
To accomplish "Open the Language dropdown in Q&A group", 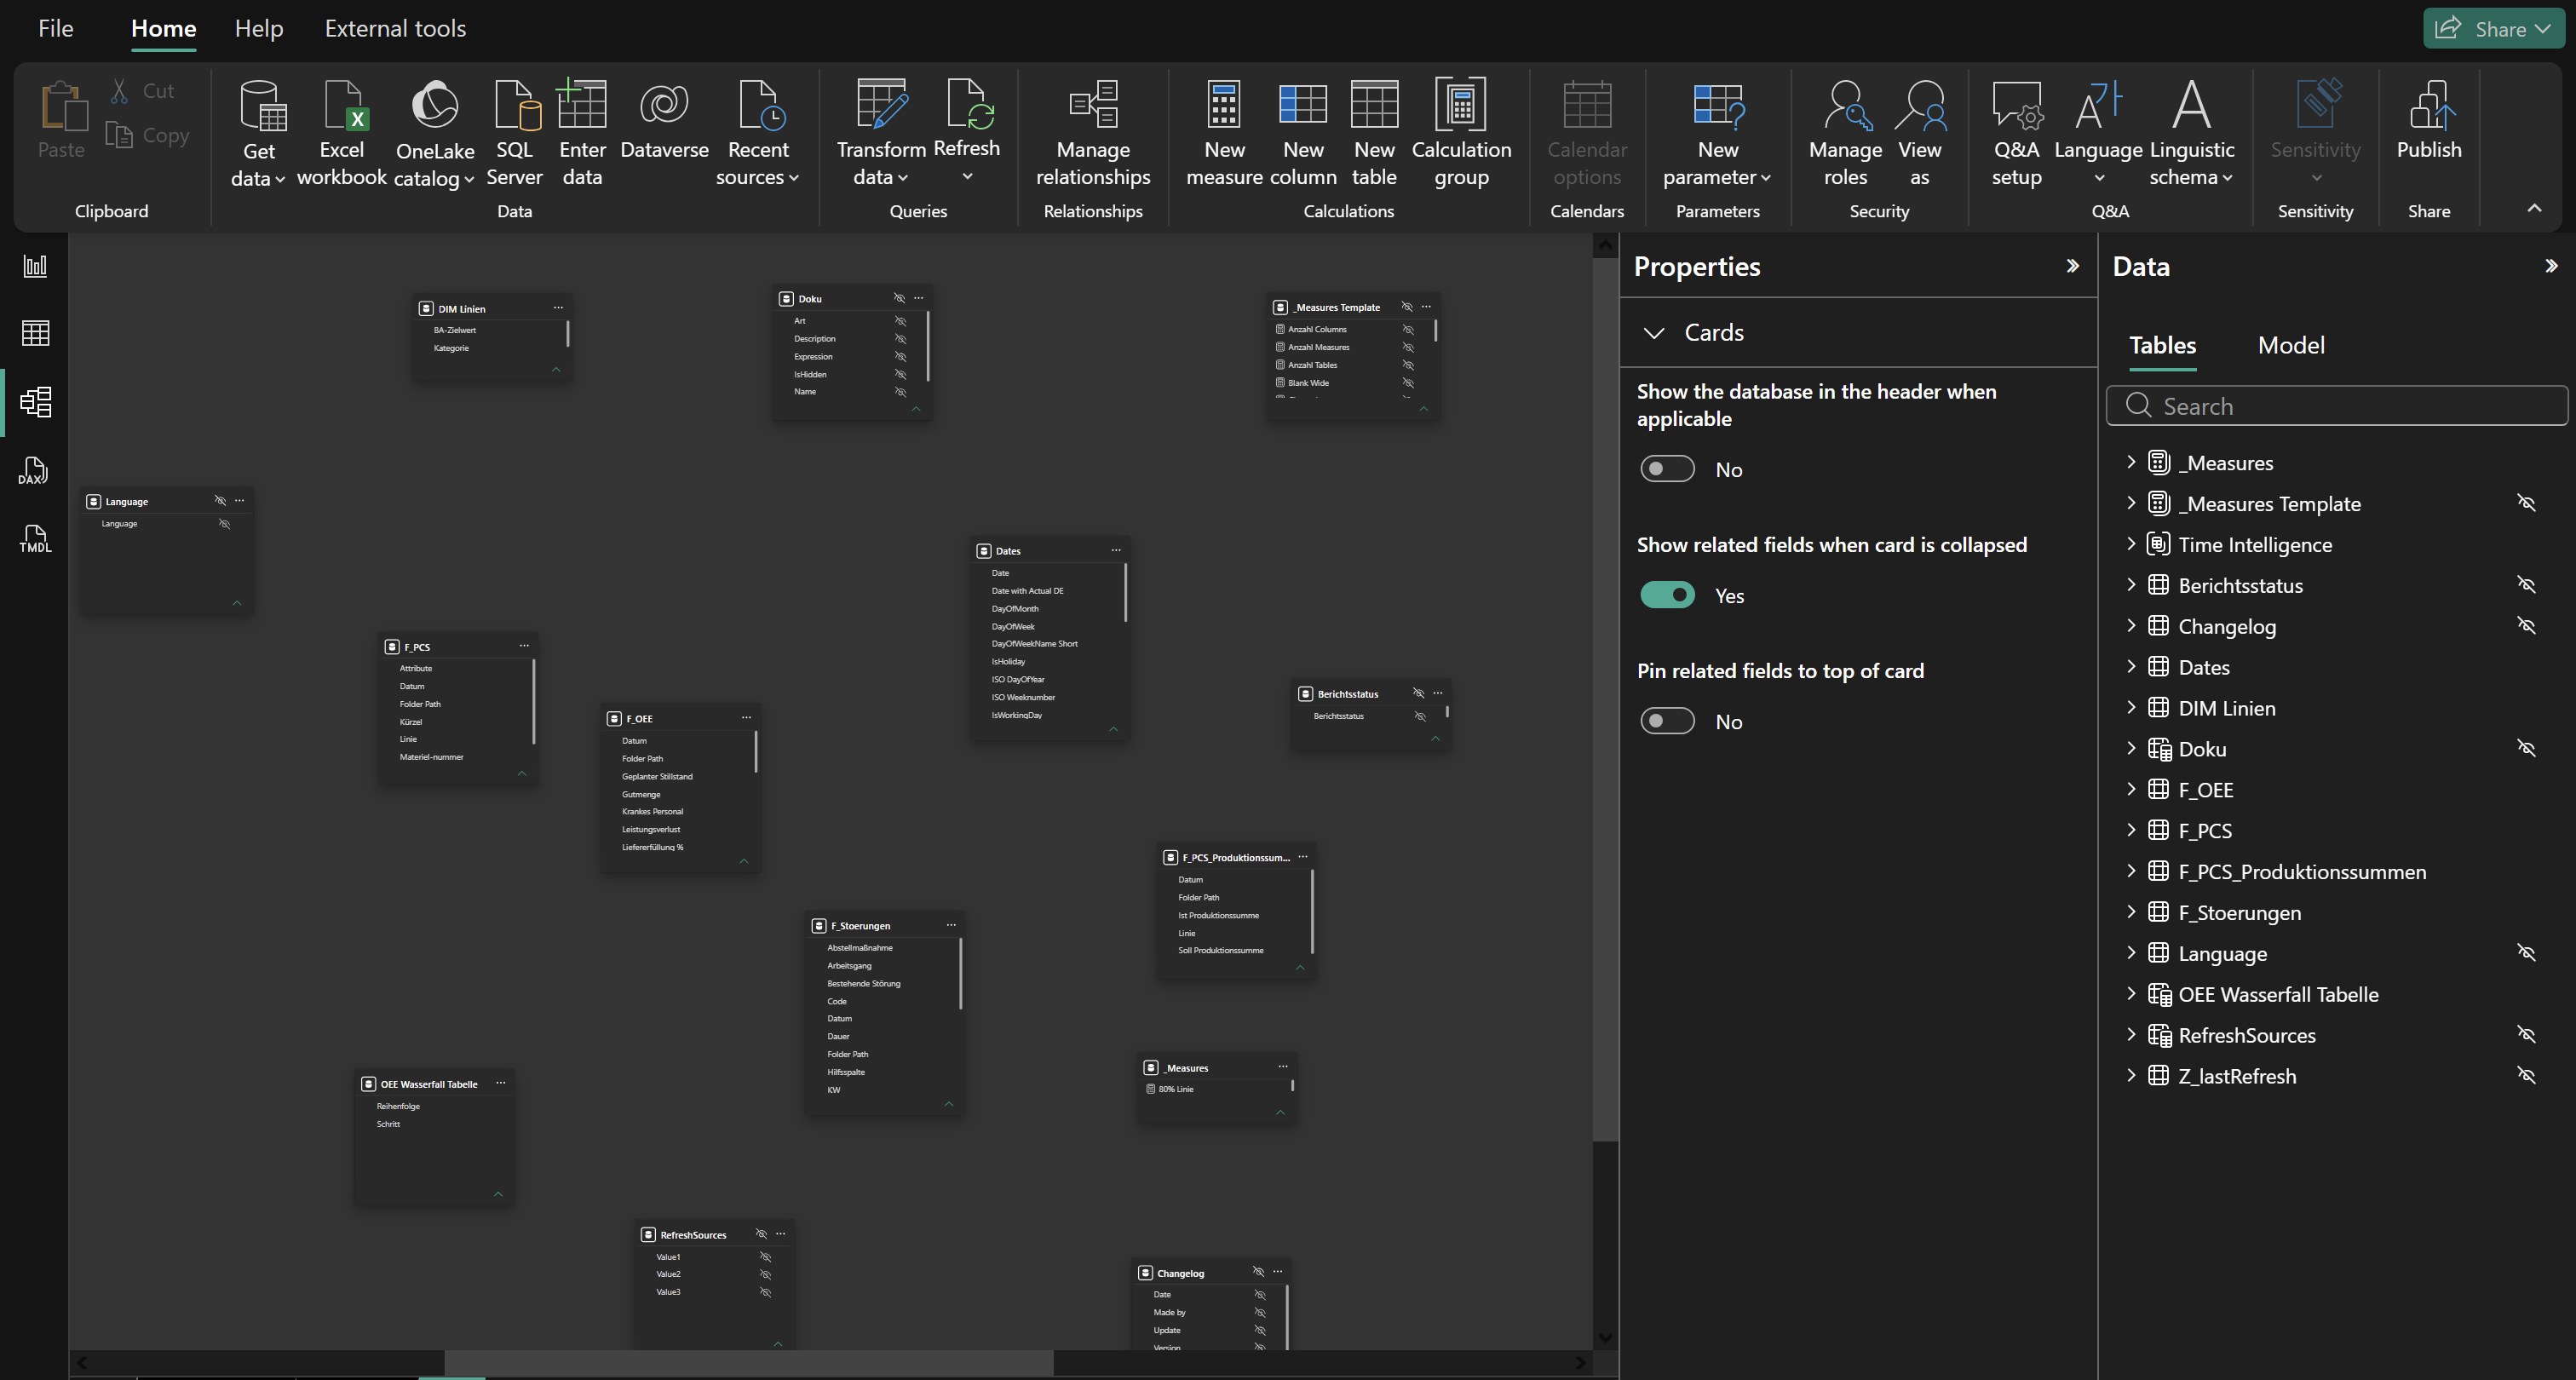I will pyautogui.click(x=2098, y=134).
